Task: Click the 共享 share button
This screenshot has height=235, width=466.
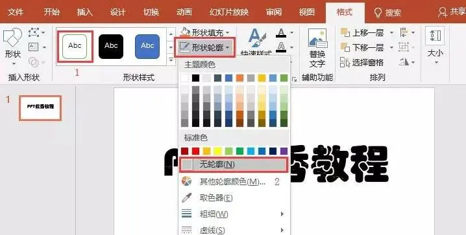Action: click(x=452, y=12)
